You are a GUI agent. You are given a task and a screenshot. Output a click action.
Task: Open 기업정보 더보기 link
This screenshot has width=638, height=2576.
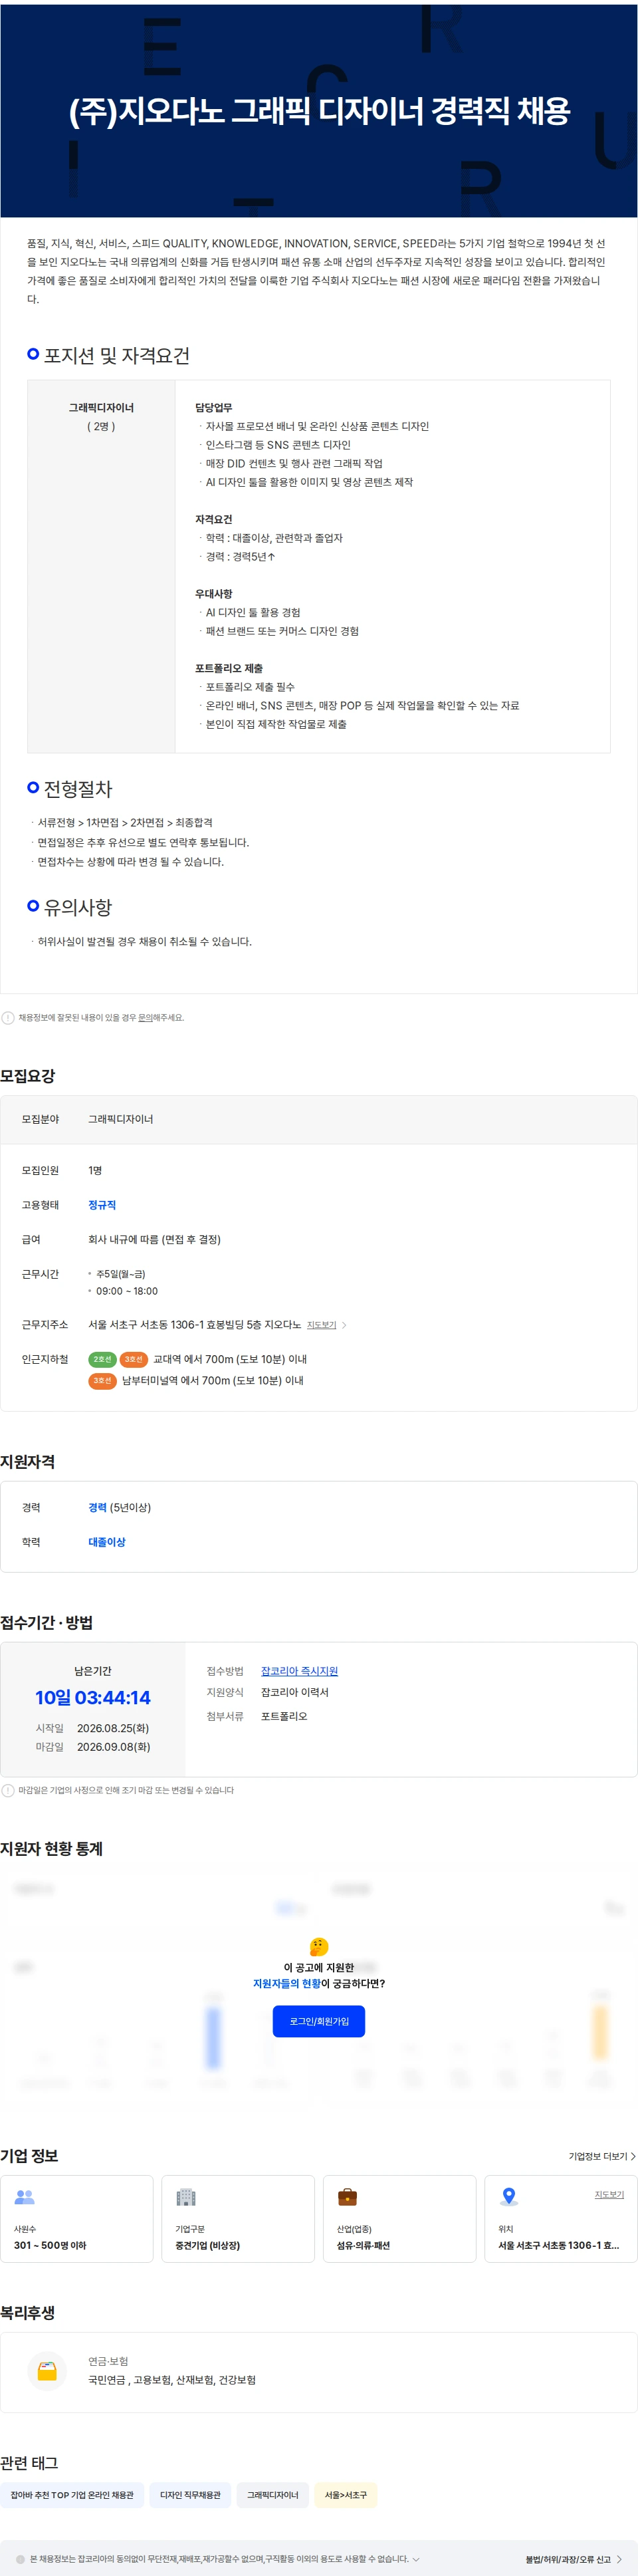[602, 2156]
